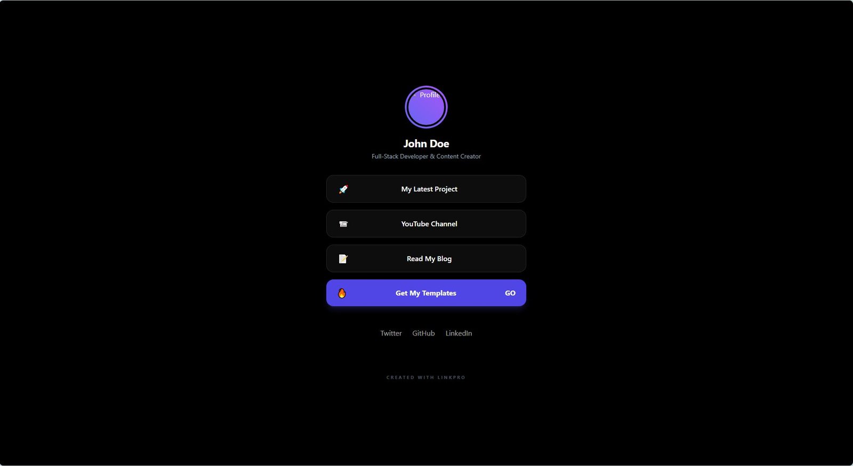The height and width of the screenshot is (466, 853).
Task: Open the Read My Blog link
Action: [429, 259]
